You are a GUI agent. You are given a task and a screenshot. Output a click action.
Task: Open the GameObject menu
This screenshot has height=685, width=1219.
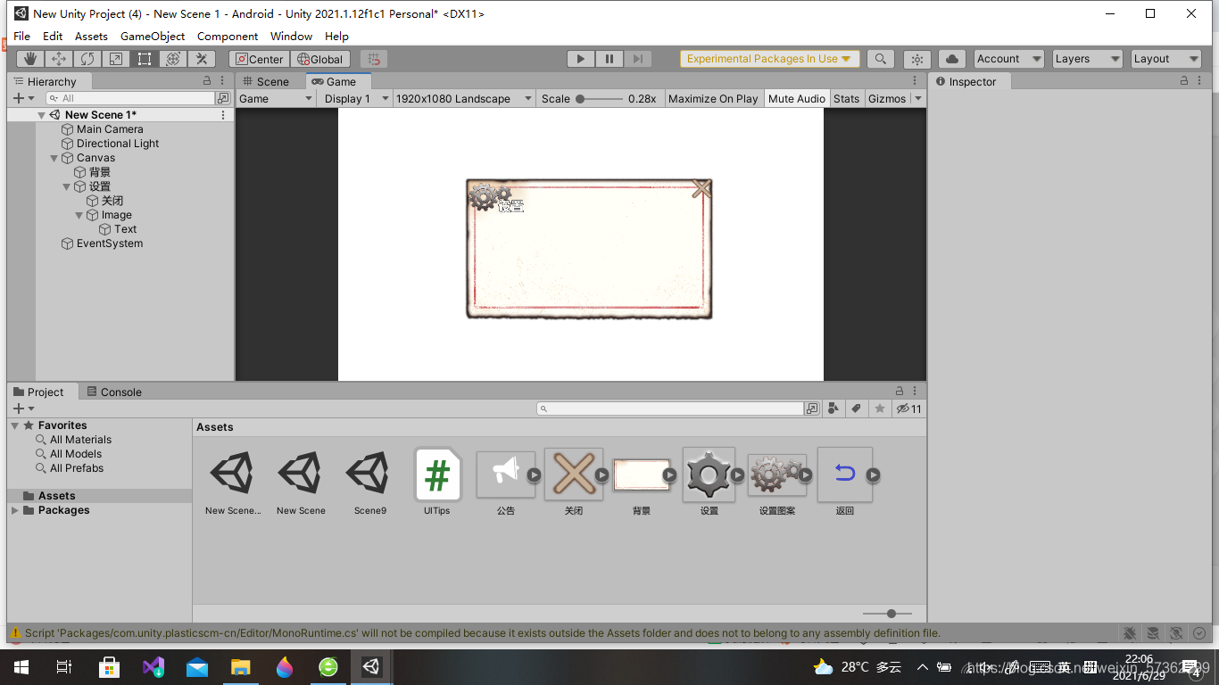(x=153, y=37)
